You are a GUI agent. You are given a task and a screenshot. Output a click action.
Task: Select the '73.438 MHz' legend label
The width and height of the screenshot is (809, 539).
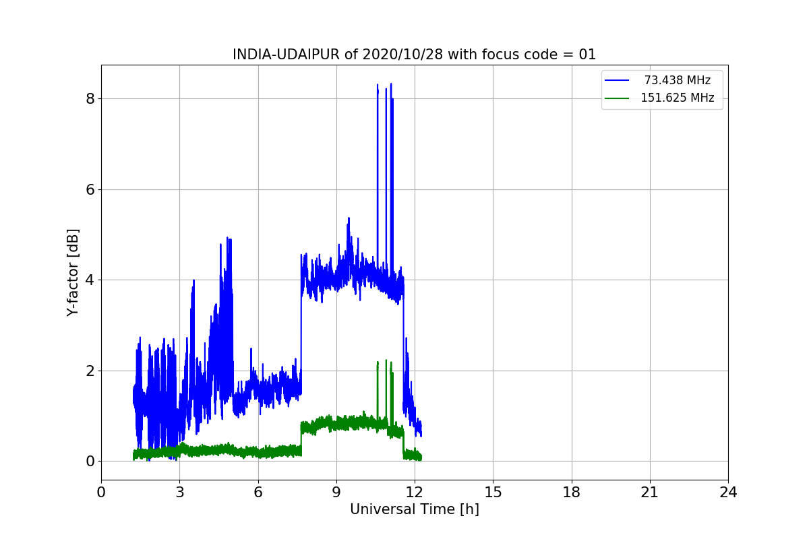pyautogui.click(x=678, y=80)
